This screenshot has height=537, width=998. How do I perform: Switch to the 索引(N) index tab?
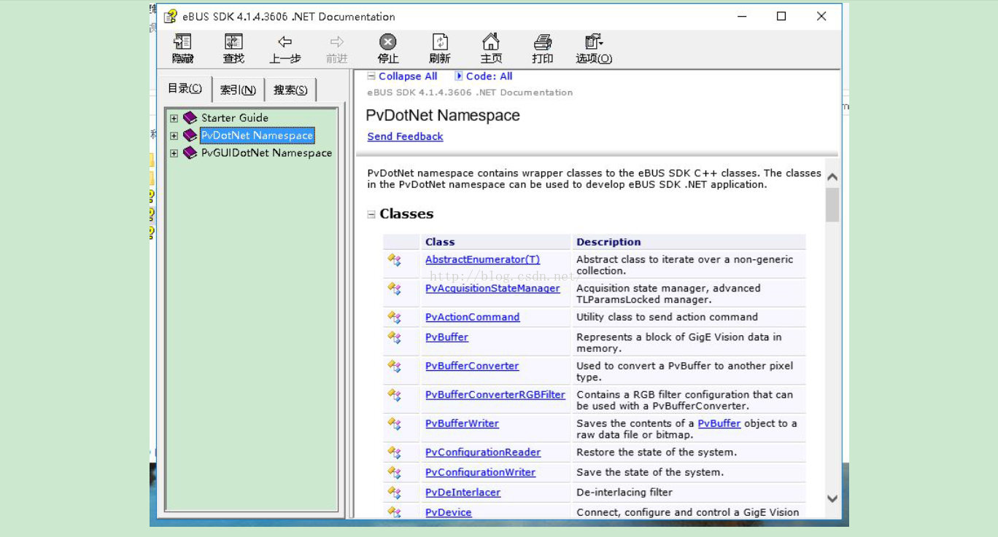coord(238,90)
